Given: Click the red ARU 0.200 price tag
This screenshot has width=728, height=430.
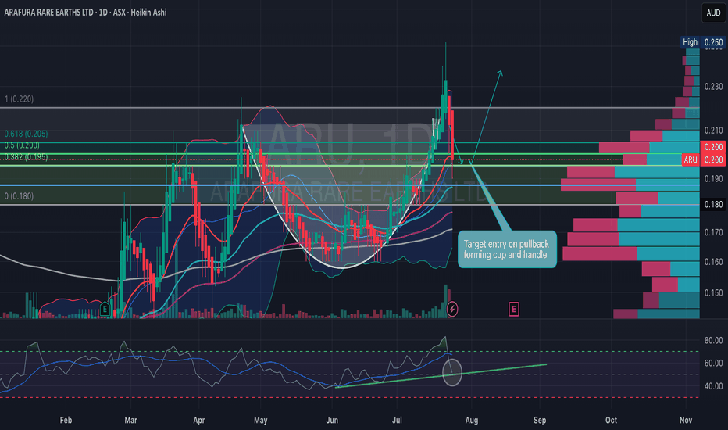Looking at the screenshot, I should point(702,160).
